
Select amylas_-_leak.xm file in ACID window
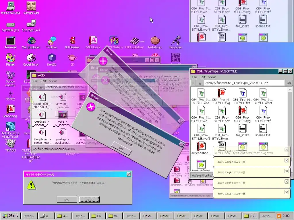click(63, 101)
